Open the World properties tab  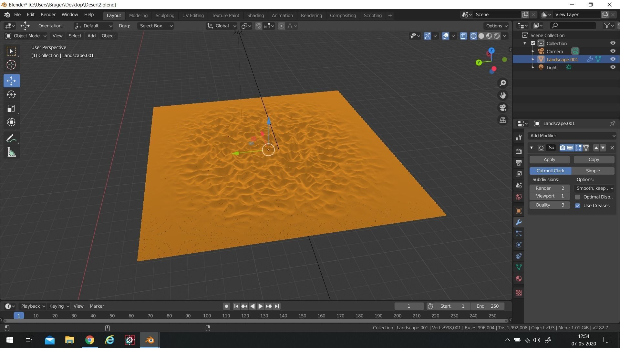(x=519, y=197)
